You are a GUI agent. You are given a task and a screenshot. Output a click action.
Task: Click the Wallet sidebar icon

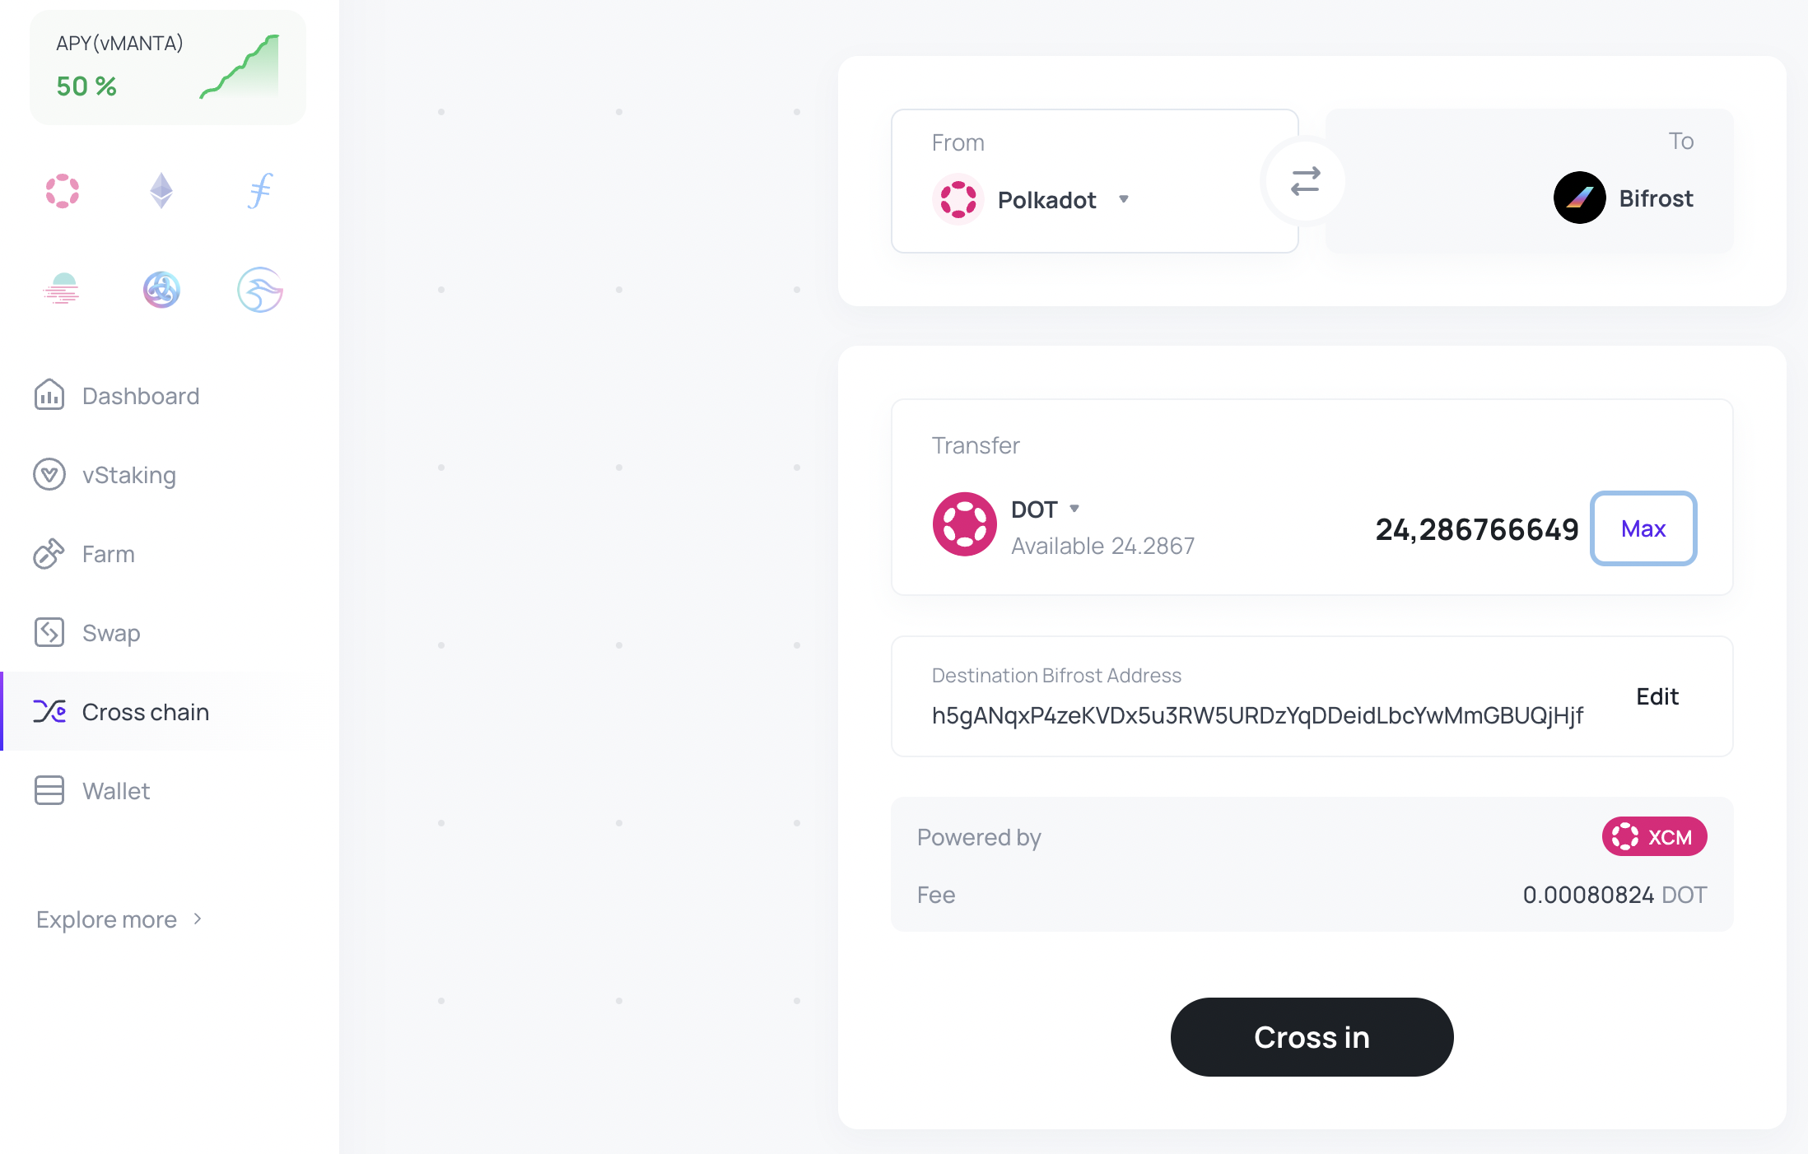pyautogui.click(x=49, y=790)
